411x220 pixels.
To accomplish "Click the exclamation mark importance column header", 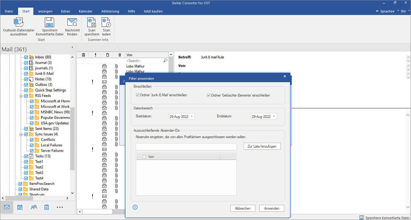I will tap(95, 55).
